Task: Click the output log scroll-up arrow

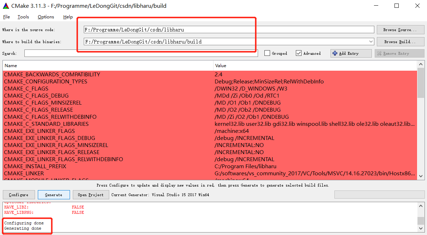Action: pyautogui.click(x=421, y=206)
